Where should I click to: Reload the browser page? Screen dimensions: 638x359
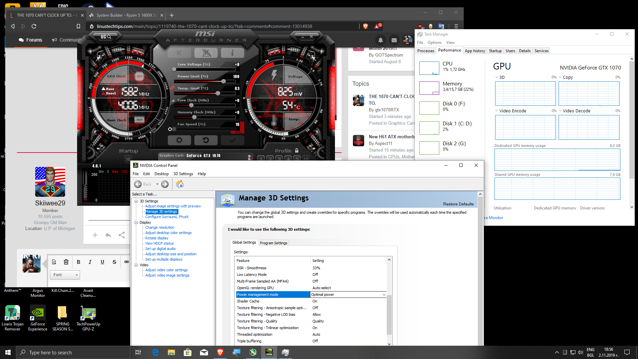34,26
